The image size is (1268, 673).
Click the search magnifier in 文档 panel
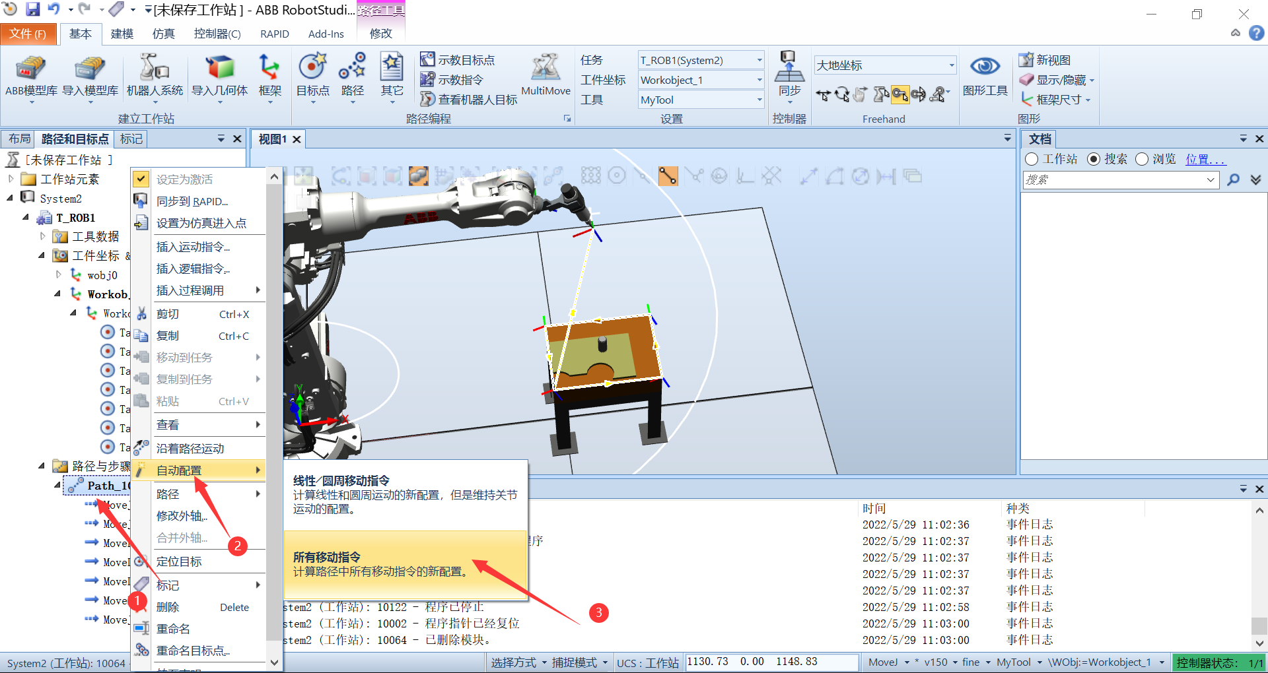[1233, 179]
